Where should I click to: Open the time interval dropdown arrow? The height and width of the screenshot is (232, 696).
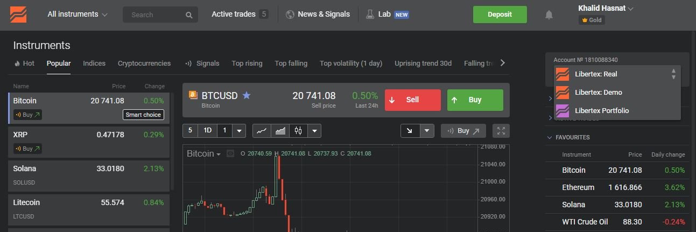pos(240,131)
